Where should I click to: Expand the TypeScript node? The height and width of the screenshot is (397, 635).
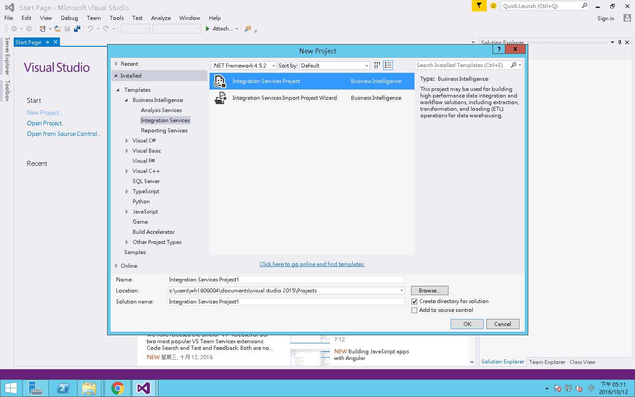[127, 191]
